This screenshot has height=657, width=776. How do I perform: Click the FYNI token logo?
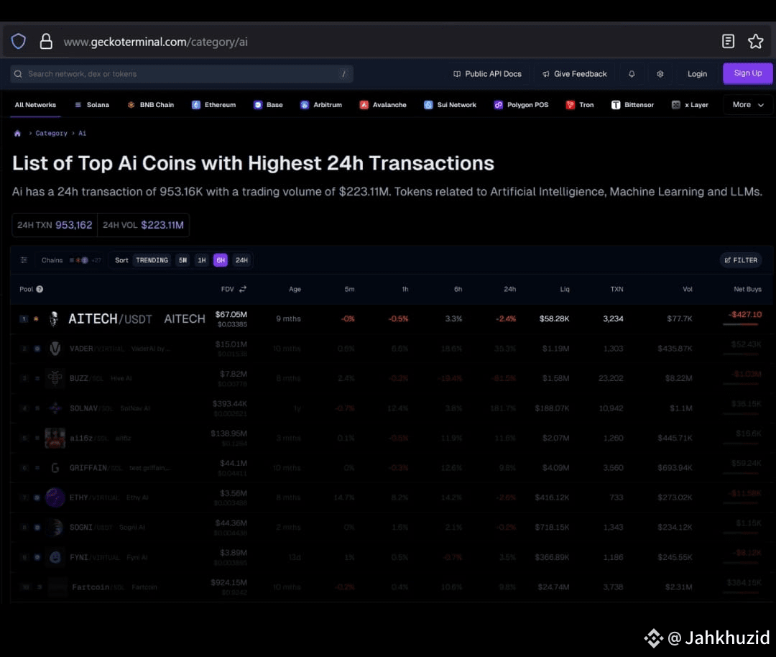[x=55, y=557]
